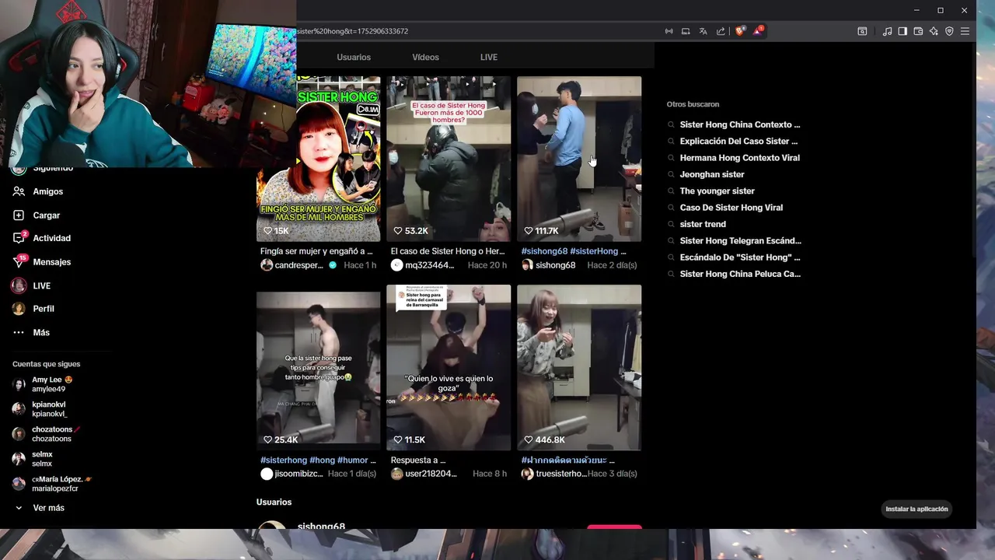Open the video with 53.2K likes
Image resolution: width=995 pixels, height=560 pixels.
pos(449,159)
